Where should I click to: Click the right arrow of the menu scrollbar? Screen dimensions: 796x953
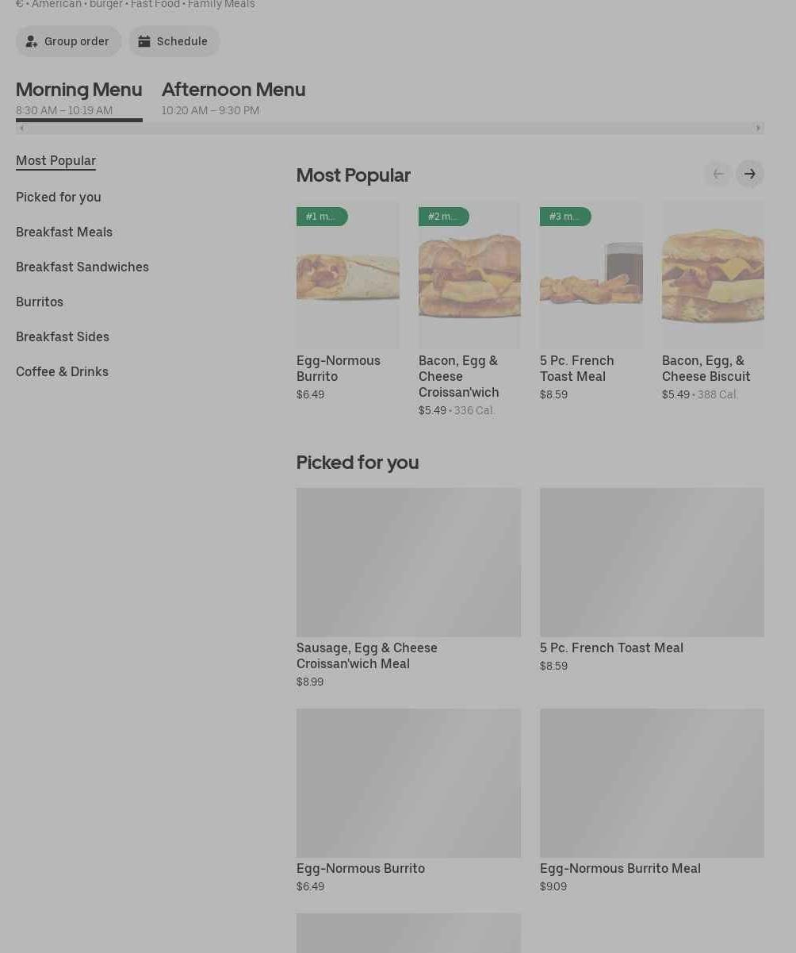point(758,128)
